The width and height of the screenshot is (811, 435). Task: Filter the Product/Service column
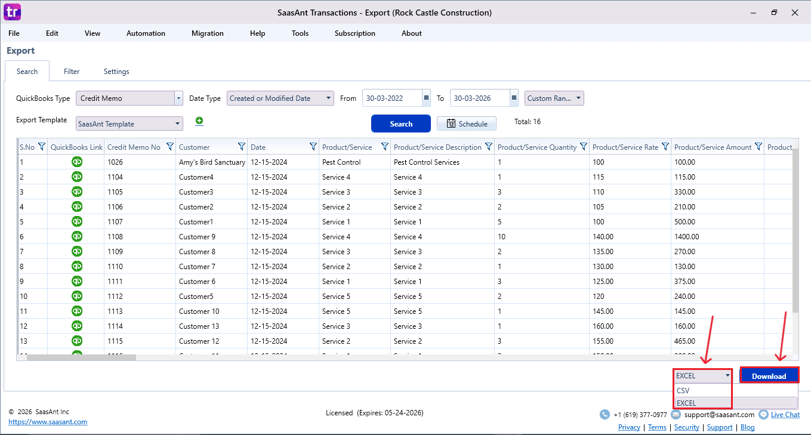click(x=385, y=147)
